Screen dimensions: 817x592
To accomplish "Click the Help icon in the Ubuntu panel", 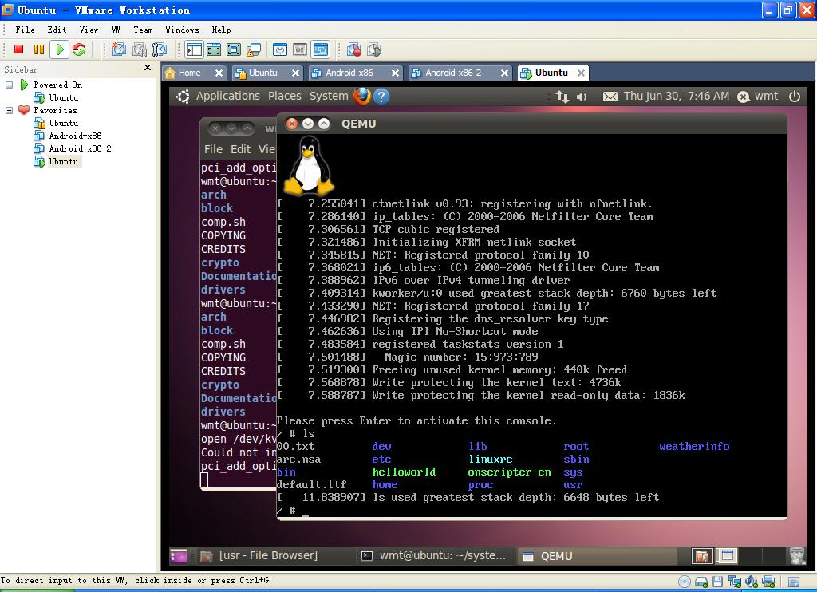I will click(x=381, y=96).
